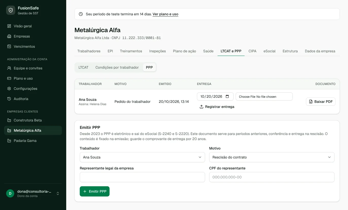Follow the Ver plano e uso link

(165, 14)
